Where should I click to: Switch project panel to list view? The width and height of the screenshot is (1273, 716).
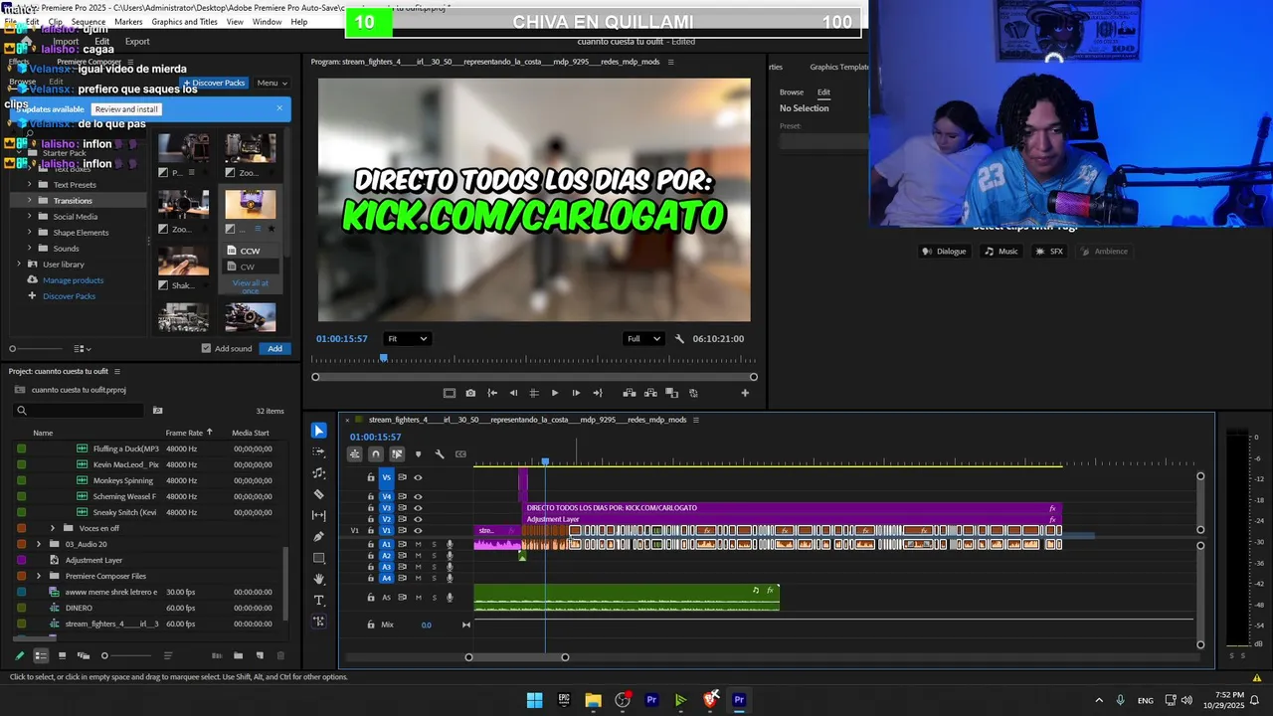point(41,655)
